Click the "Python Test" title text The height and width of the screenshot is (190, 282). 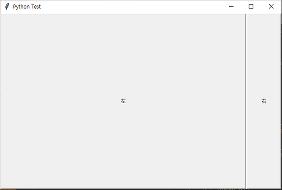(x=27, y=7)
